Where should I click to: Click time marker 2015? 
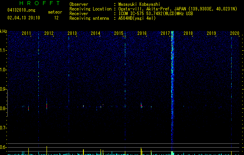coord(119,33)
